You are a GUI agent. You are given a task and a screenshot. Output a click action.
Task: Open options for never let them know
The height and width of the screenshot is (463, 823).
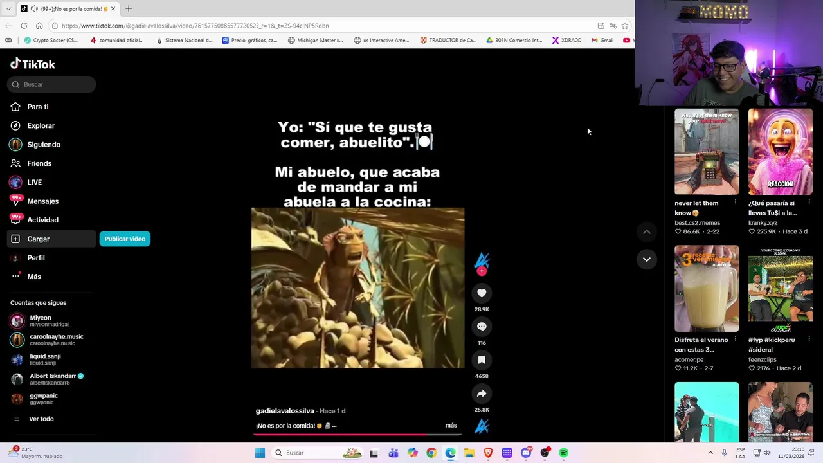[x=736, y=203]
